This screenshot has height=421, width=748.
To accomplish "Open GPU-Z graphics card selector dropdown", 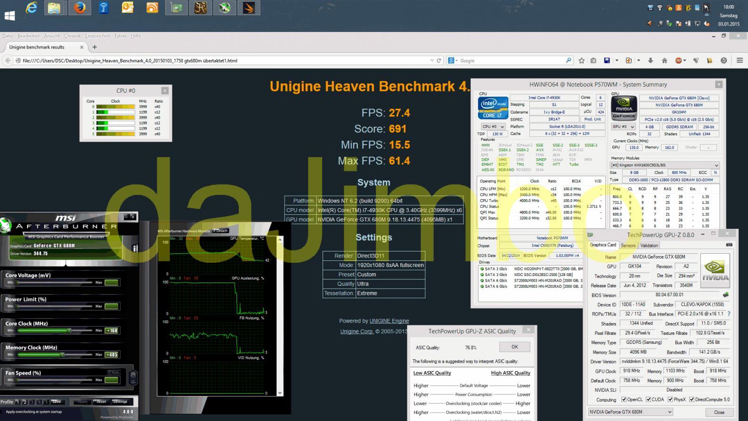I will [x=630, y=412].
